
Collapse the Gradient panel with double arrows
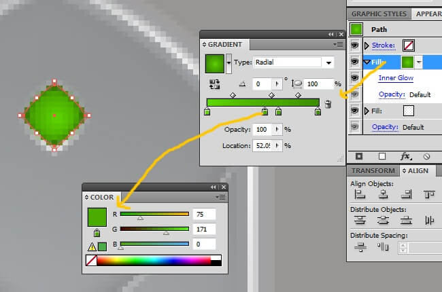pyautogui.click(x=331, y=35)
